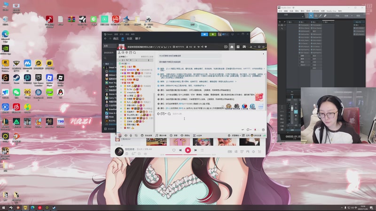The image size is (376, 211).
Task: Skip to the next track in music player
Action: 196,150
